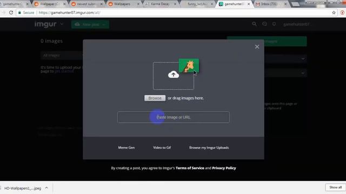Switch to the Wallpaper browser tab

coord(49,4)
